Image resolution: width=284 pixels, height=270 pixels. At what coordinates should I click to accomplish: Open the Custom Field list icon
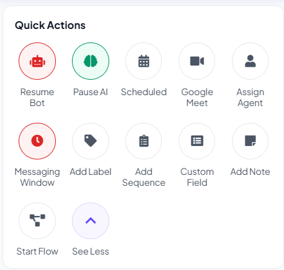(x=197, y=141)
